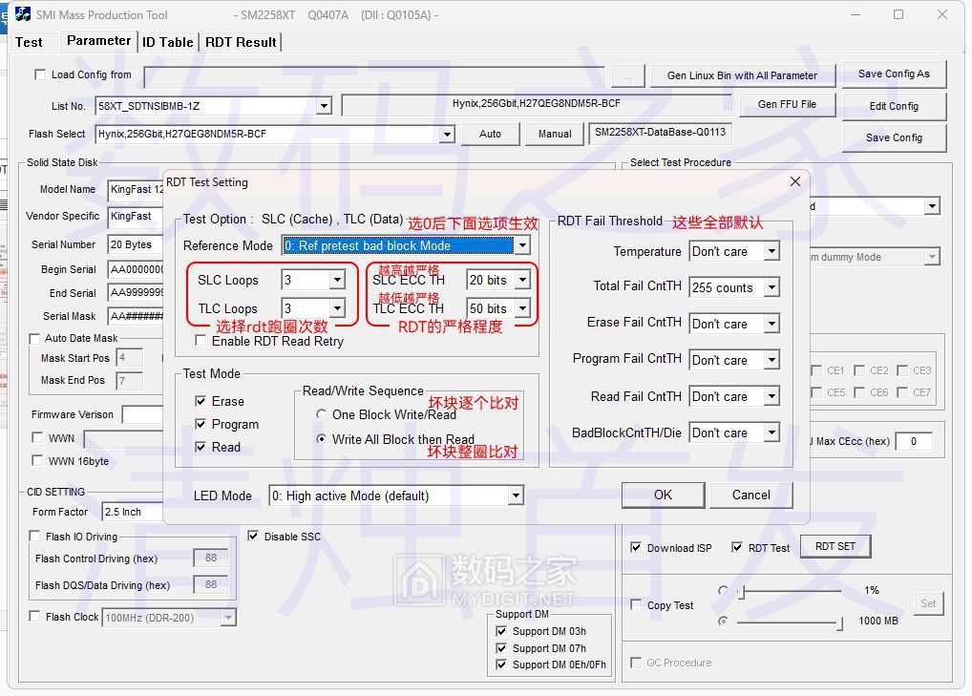Click OK in RDT Test Setting
This screenshot has height=696, width=972.
[x=663, y=495]
